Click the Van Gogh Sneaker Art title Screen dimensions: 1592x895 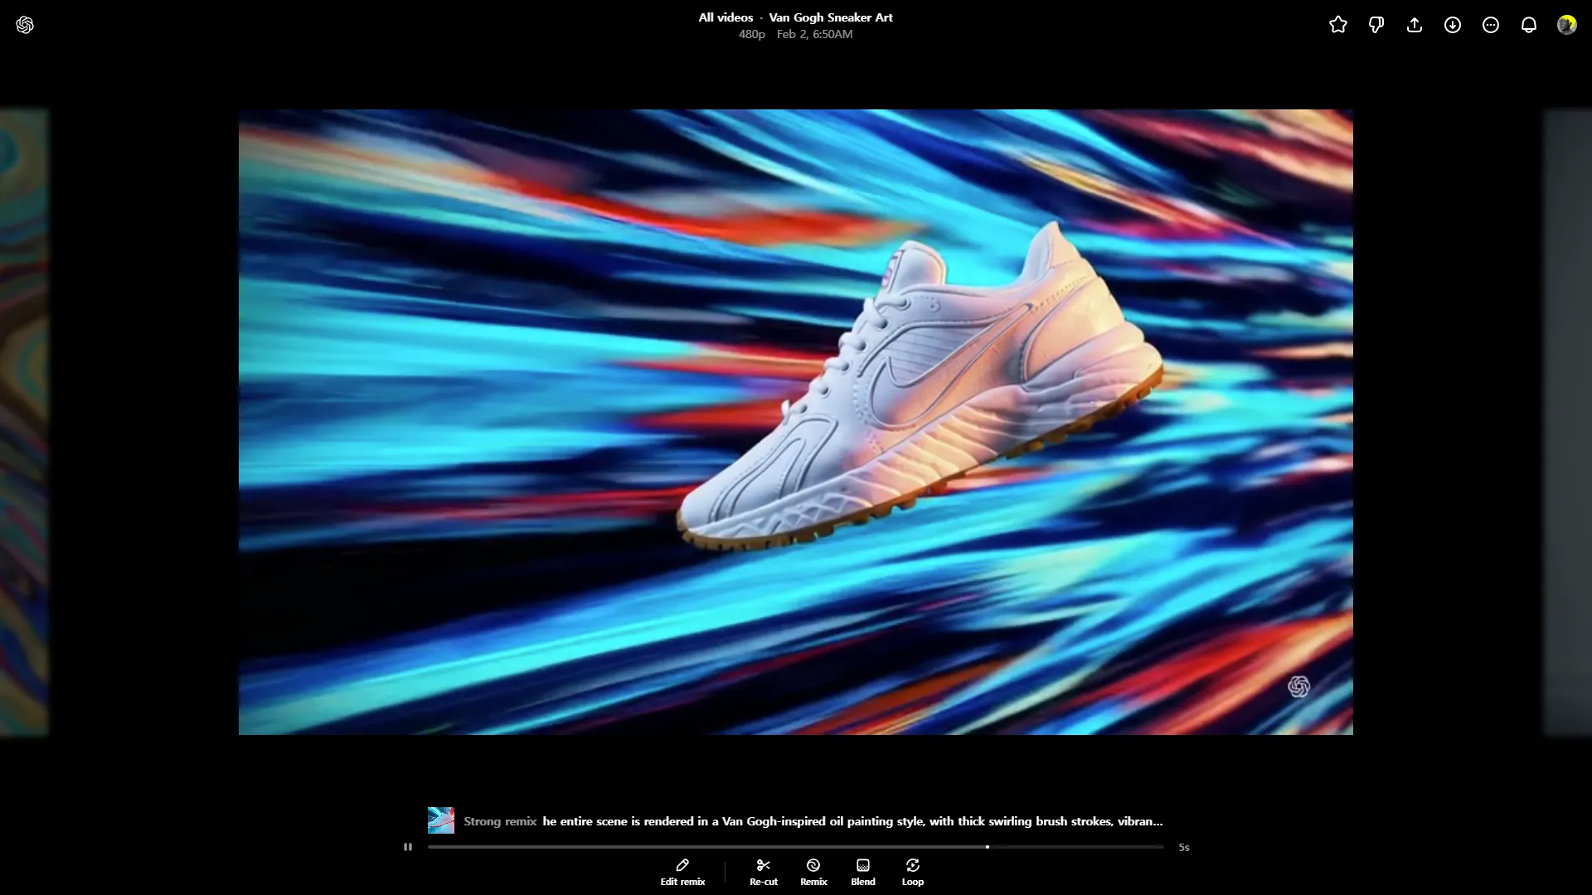tap(831, 17)
